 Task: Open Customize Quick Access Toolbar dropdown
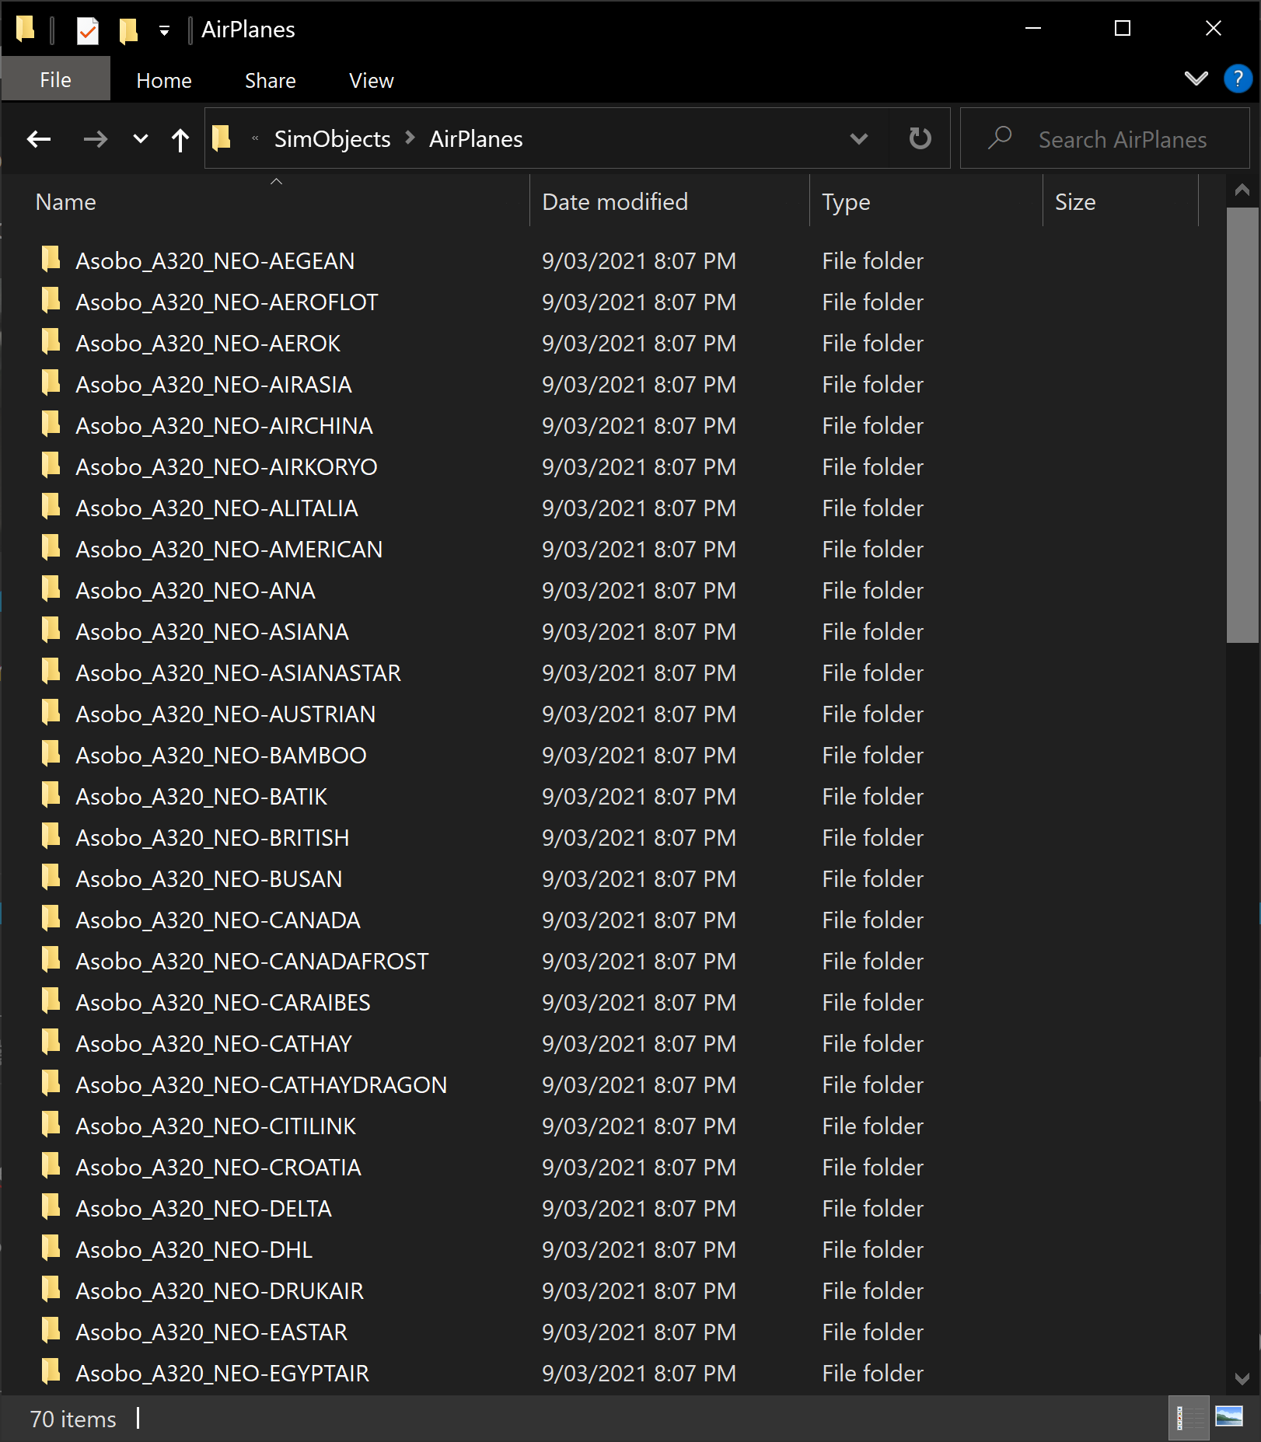164,30
